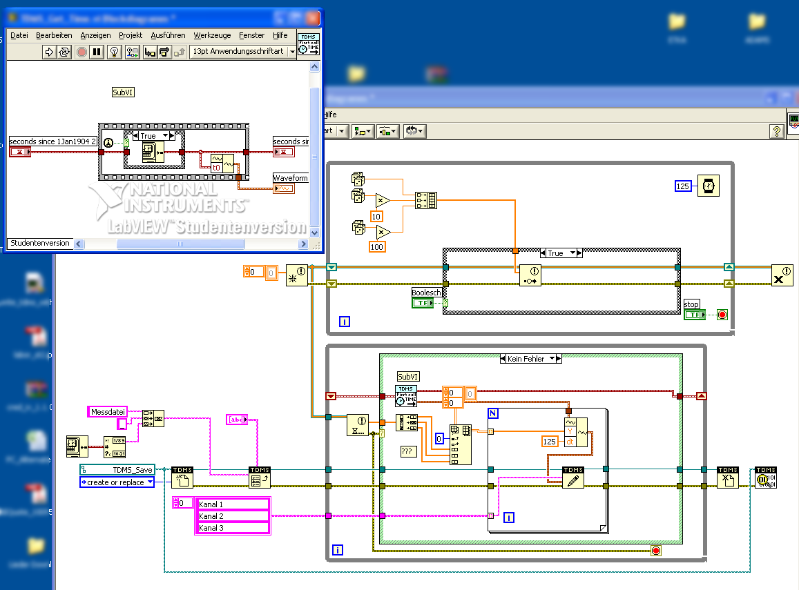
Task: Open the back window font dropdown arrow
Action: coord(341,131)
